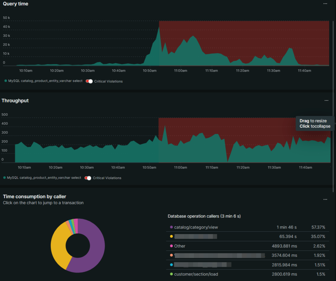The image size is (336, 281).
Task: Click the yellow color marker in the callers table
Action: click(172, 236)
